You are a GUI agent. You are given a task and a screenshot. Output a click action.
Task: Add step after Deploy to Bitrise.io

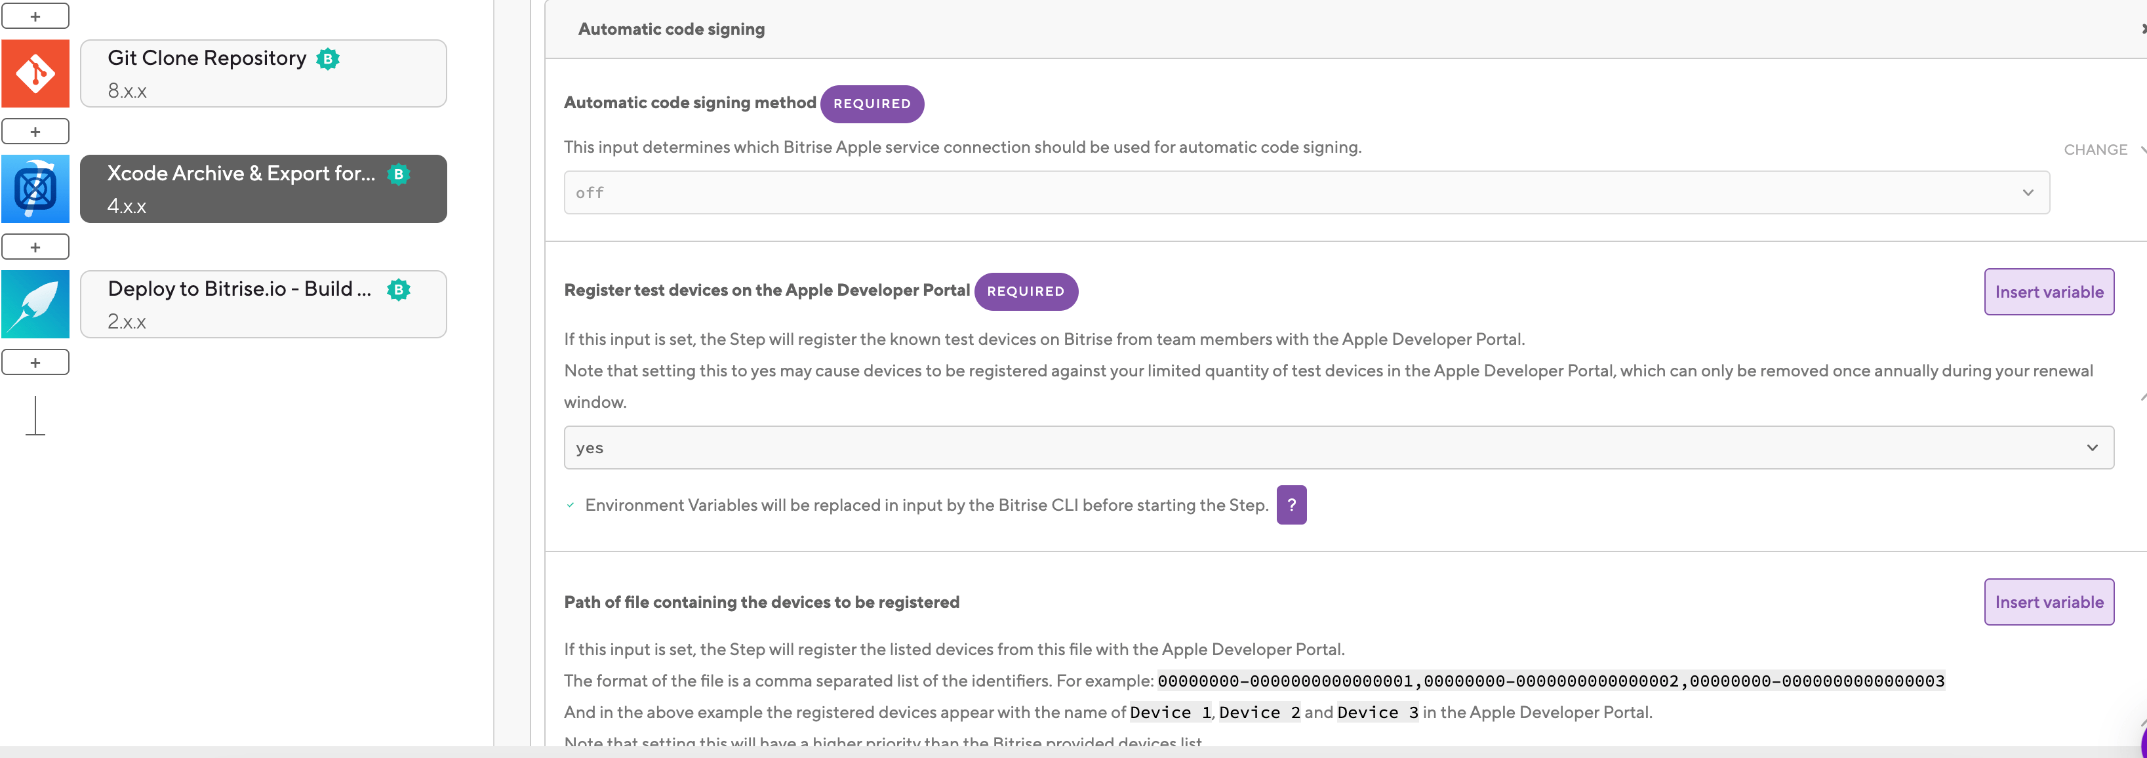tap(35, 363)
